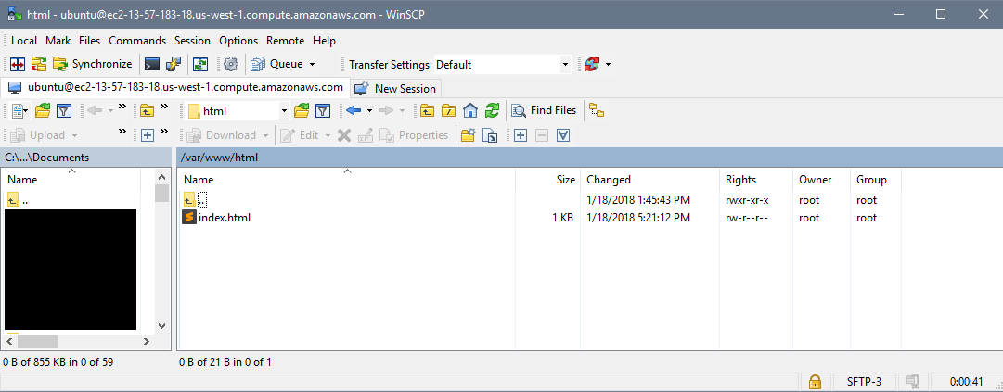Image resolution: width=1003 pixels, height=392 pixels.
Task: Click the Preferences gear icon
Action: [231, 64]
